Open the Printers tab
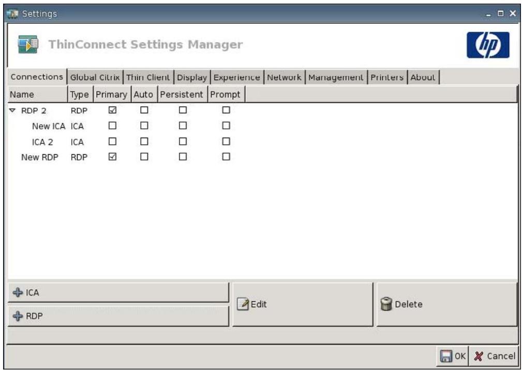Image resolution: width=522 pixels, height=370 pixels. point(387,77)
